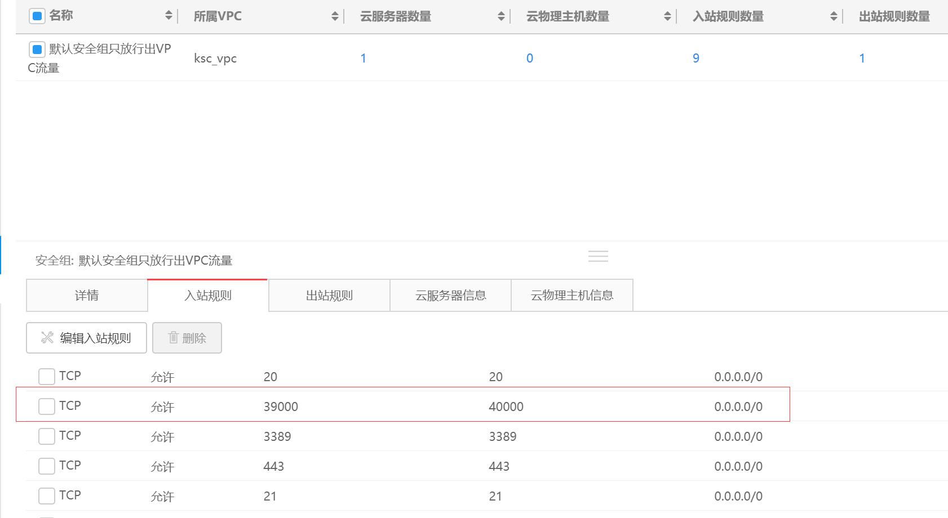Sort by 所属VPC column arrows
948x518 pixels.
[x=335, y=16]
